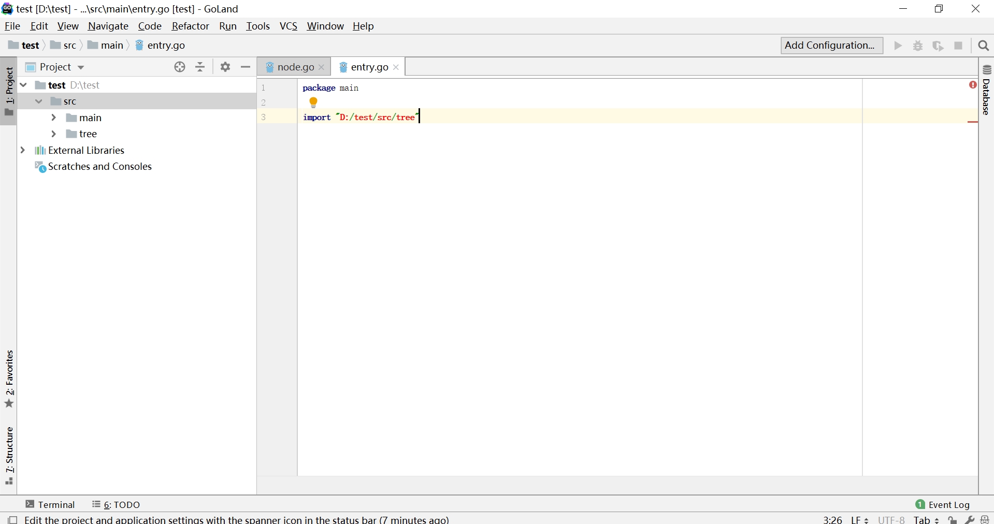Open the Navigate menu
Viewport: 994px width, 524px height.
click(108, 26)
